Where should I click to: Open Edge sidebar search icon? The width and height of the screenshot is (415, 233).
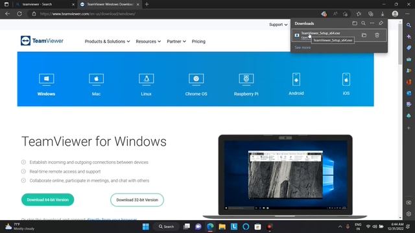409,25
